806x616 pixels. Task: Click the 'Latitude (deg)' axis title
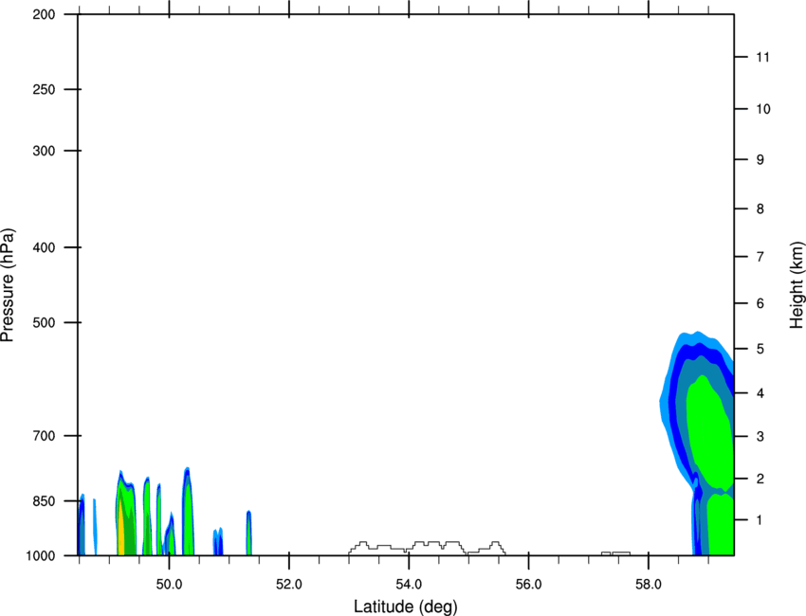coord(405,607)
